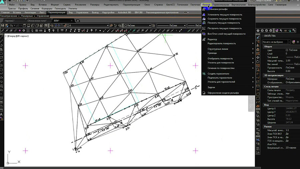Toggle the ribbon minimize state button

185,12
